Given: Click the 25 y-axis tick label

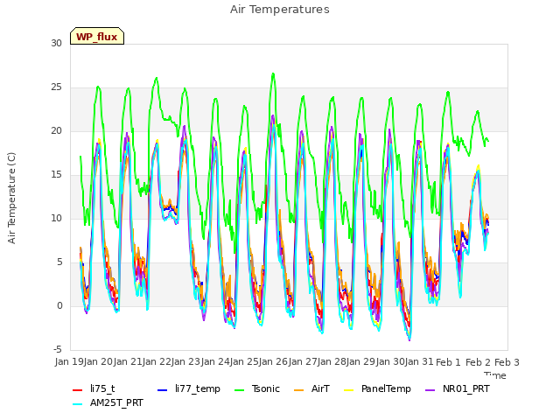Looking at the screenshot, I should [x=56, y=87].
